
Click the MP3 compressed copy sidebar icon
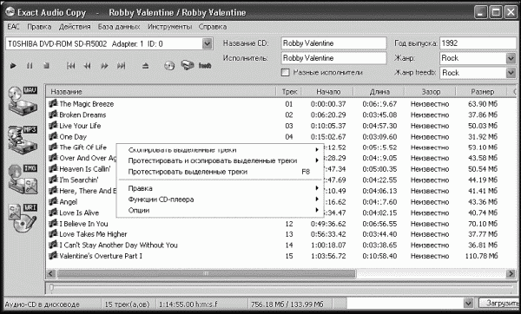(x=23, y=140)
